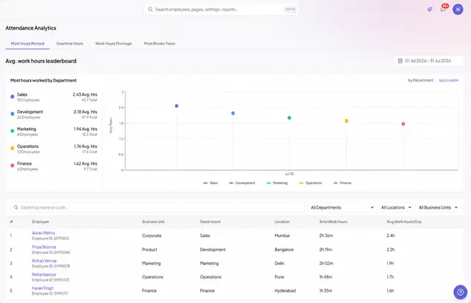Screen dimensions: 471x303
Task: Click the Sales purple dot in department list
Action: [x=13, y=97]
